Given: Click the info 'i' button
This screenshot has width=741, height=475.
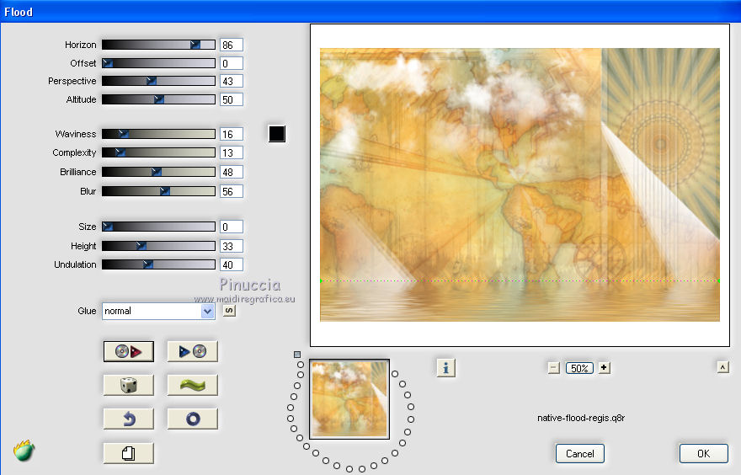Looking at the screenshot, I should [x=445, y=368].
